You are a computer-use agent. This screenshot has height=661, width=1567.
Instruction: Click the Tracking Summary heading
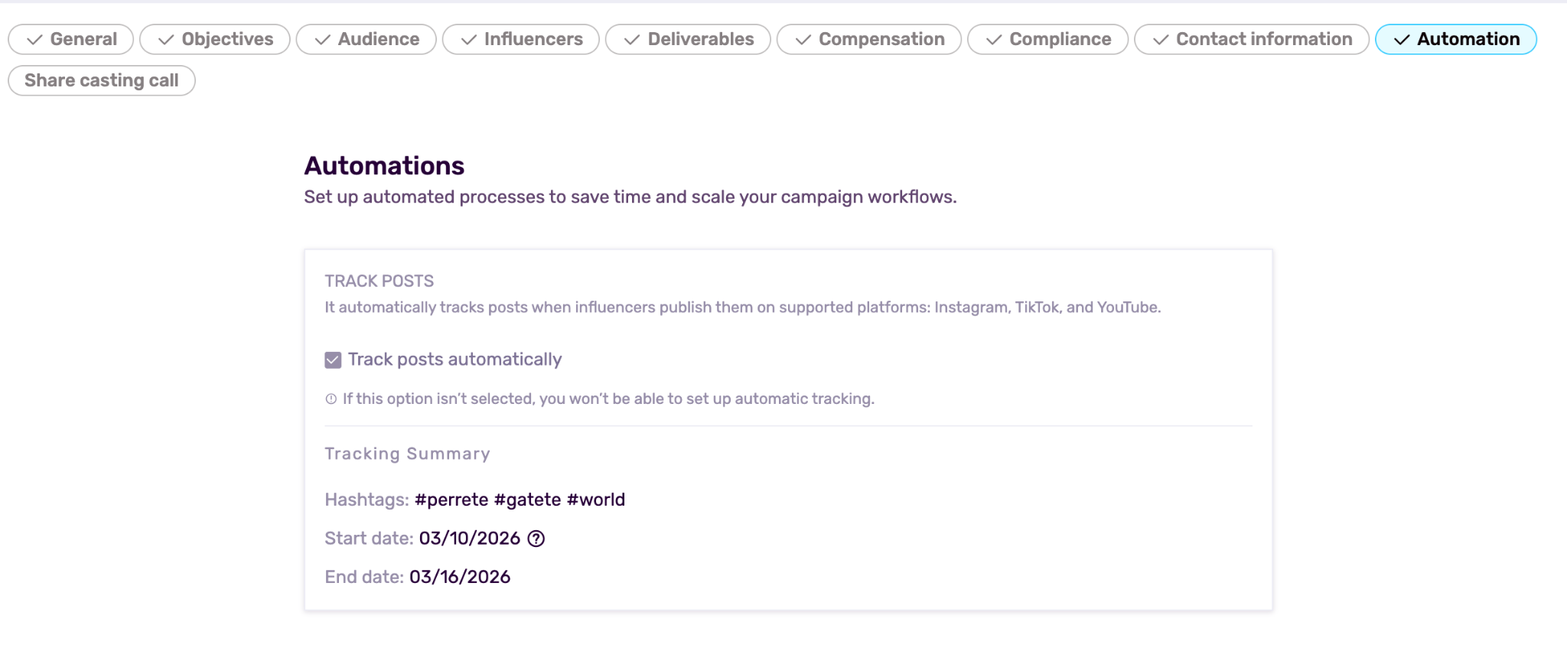(407, 454)
